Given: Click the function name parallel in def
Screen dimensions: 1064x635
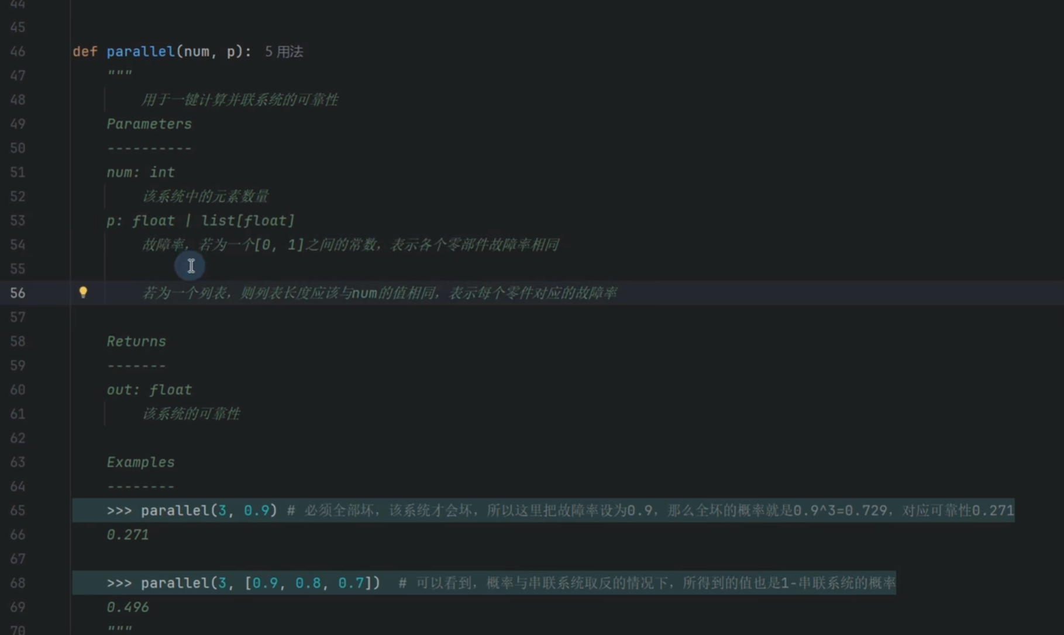Looking at the screenshot, I should (x=140, y=51).
